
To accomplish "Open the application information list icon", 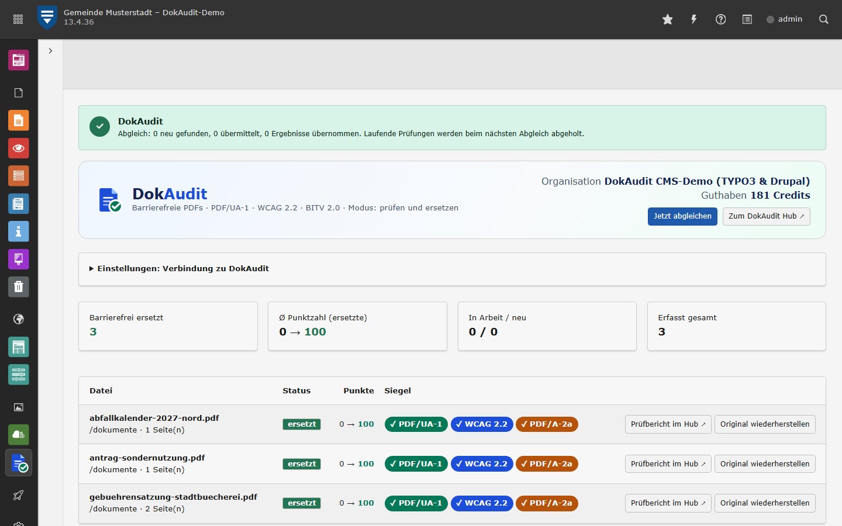I will pos(747,19).
